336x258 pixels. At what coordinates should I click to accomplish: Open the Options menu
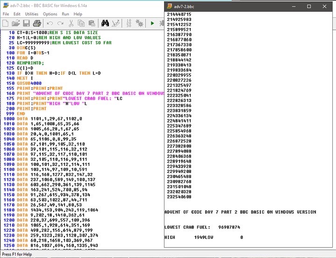(x=50, y=14)
